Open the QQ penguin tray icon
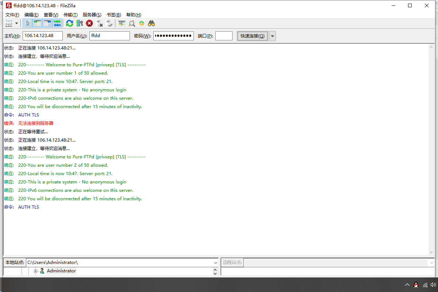This screenshot has height=292, width=438. tap(416, 285)
